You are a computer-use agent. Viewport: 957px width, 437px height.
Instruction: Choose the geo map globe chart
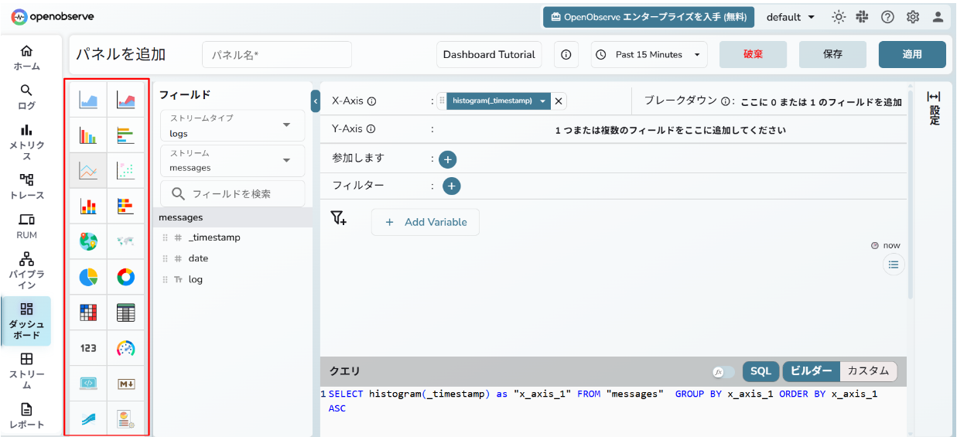88,241
